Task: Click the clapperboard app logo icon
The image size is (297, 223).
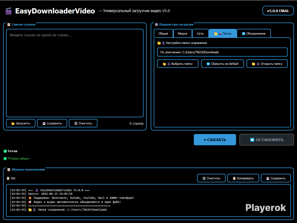Action: [x=8, y=11]
